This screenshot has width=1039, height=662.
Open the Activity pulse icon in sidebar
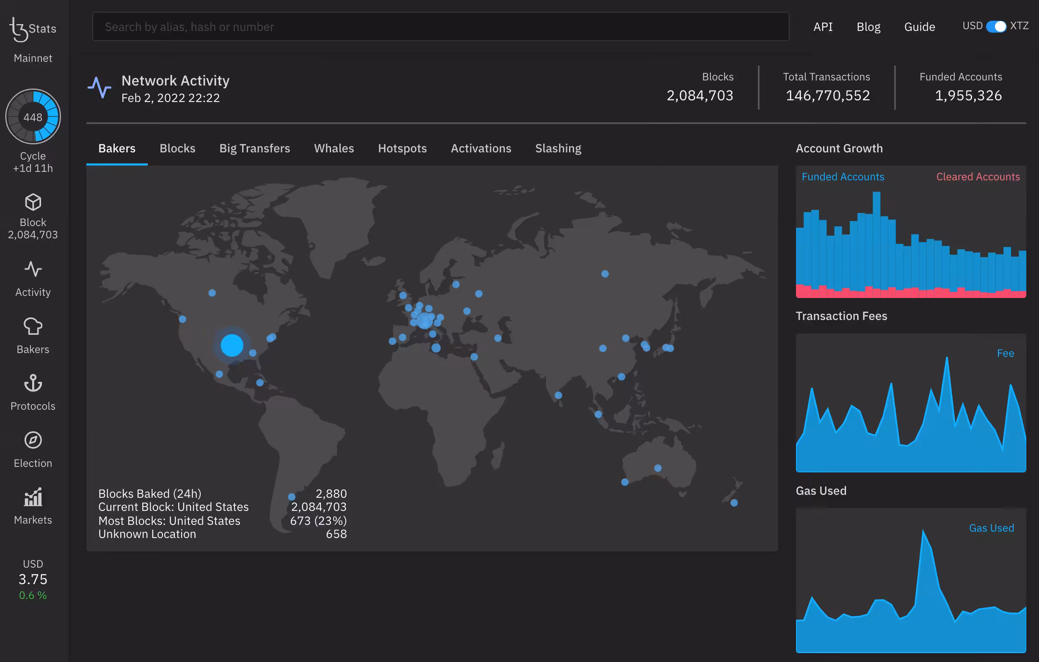tap(33, 269)
